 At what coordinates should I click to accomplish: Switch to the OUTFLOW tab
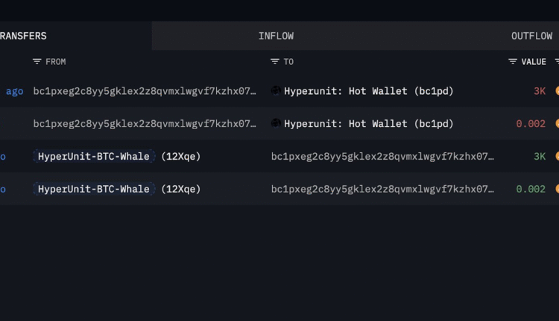(531, 36)
